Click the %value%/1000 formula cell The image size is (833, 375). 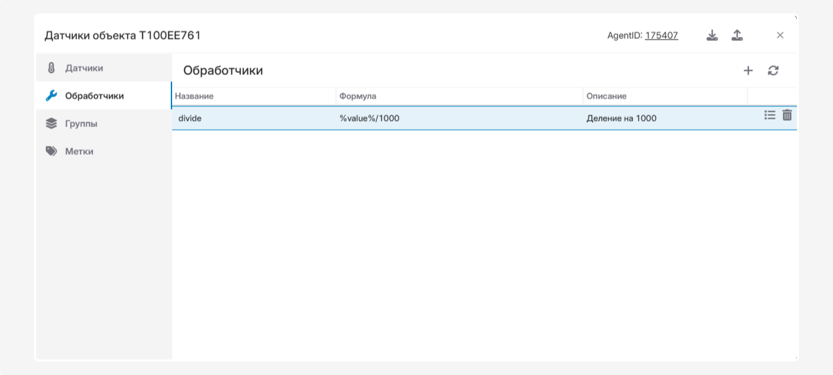click(369, 118)
